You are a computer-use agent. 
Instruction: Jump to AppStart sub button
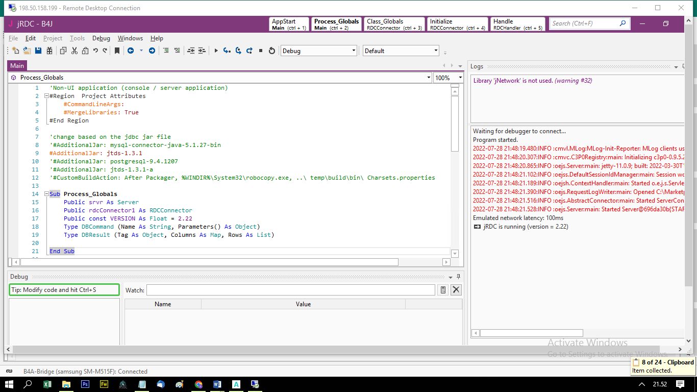(289, 24)
